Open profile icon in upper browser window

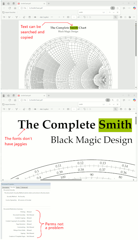pos(4,4)
